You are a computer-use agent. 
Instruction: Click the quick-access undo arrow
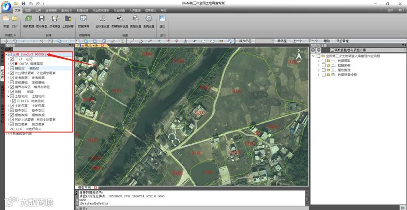31,3
